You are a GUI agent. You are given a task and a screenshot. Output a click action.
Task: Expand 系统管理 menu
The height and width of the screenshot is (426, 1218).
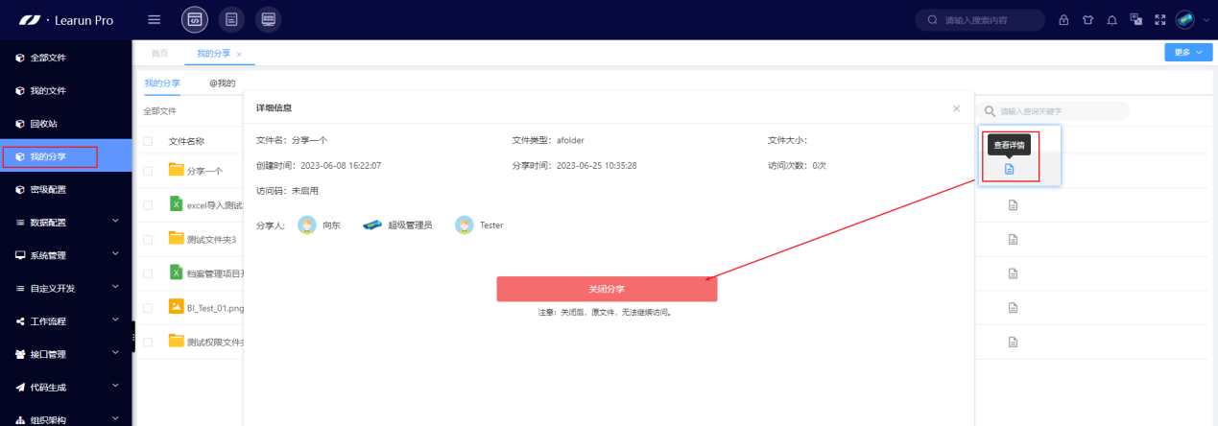tap(66, 255)
